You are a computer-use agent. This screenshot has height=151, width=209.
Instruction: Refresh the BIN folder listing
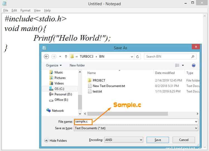(138, 57)
